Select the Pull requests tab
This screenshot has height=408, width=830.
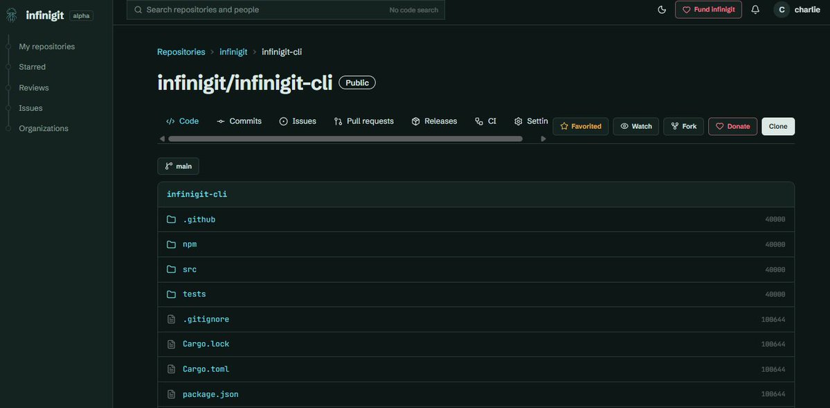tap(364, 121)
